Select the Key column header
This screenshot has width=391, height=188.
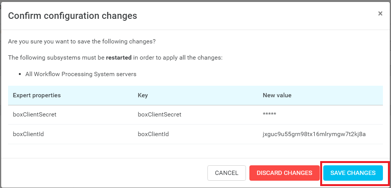[143, 95]
